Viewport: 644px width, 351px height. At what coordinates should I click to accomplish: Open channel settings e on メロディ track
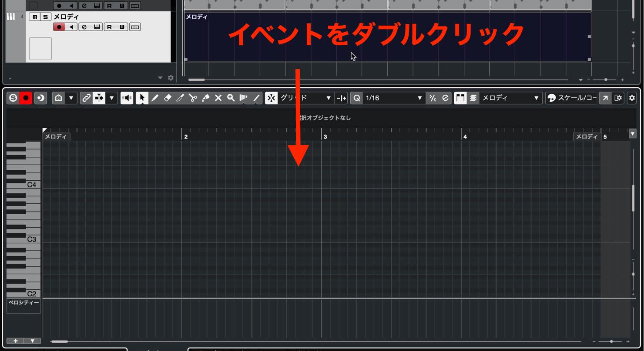click(x=84, y=27)
